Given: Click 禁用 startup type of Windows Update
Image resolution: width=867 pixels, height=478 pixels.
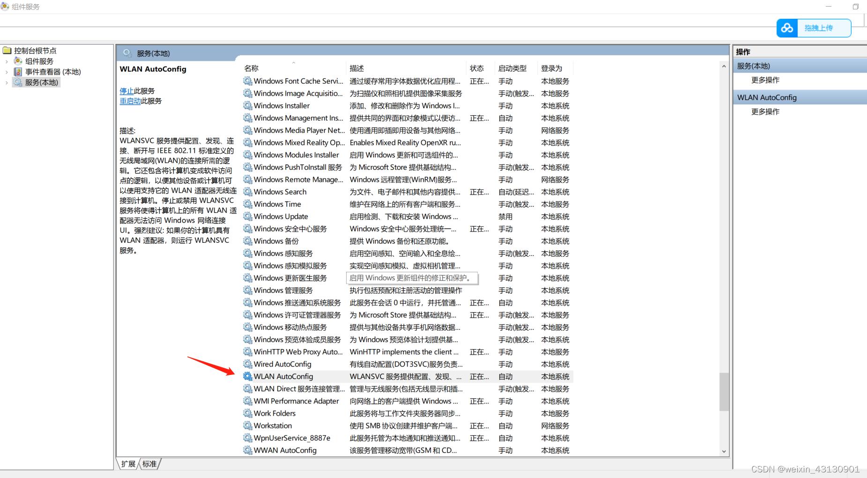Looking at the screenshot, I should (505, 217).
